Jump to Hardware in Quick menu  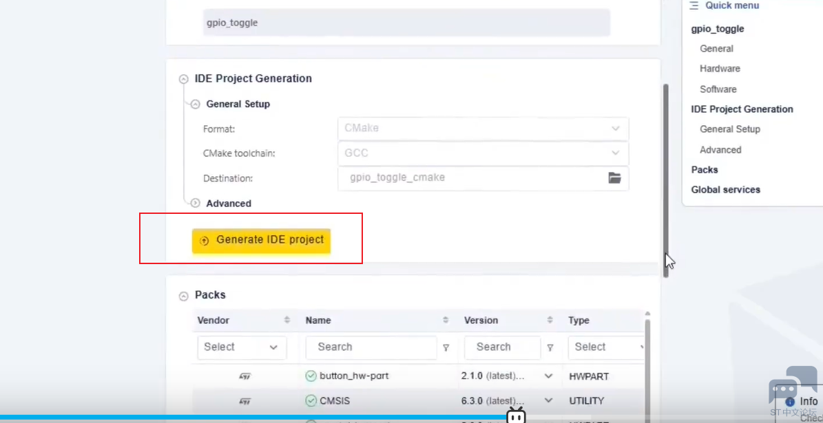720,69
